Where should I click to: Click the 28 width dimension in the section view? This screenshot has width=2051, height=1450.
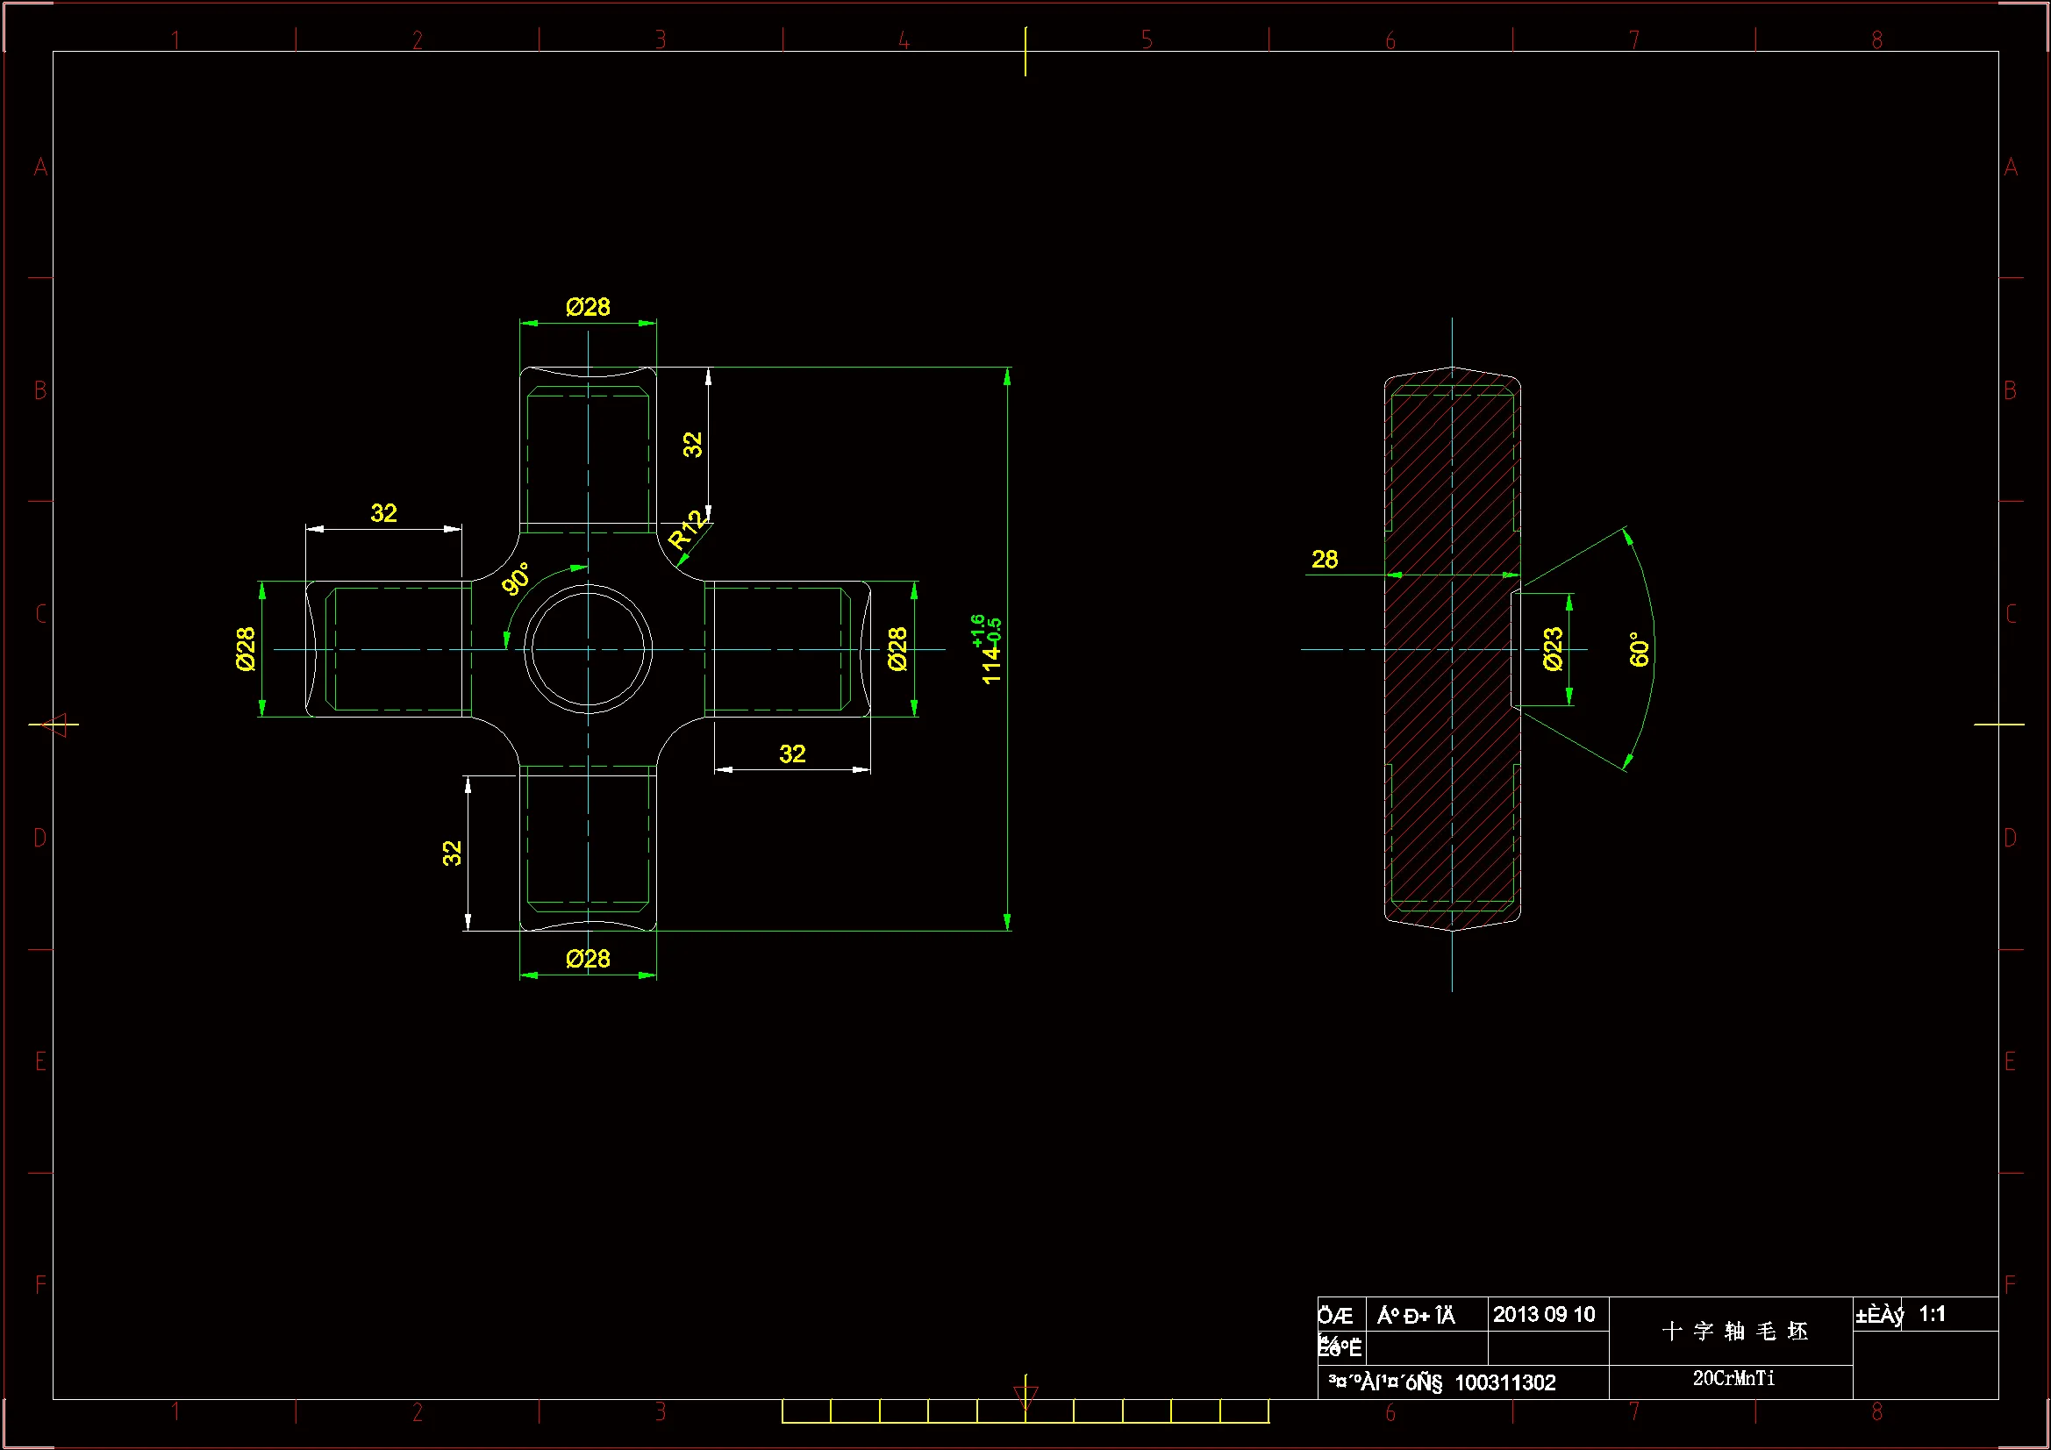pos(1324,560)
